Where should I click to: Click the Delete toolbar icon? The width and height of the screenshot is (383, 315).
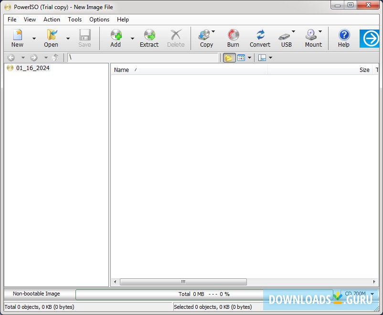(176, 35)
